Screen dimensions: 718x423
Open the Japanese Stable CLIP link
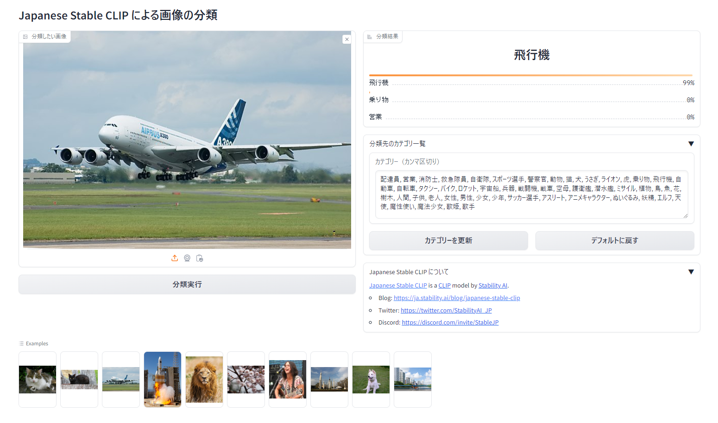(x=398, y=286)
